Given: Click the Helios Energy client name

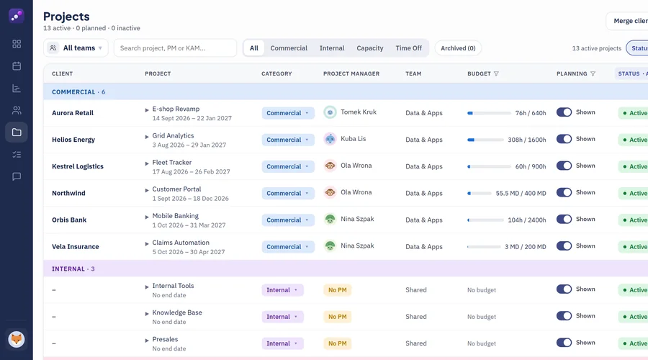Looking at the screenshot, I should (73, 140).
